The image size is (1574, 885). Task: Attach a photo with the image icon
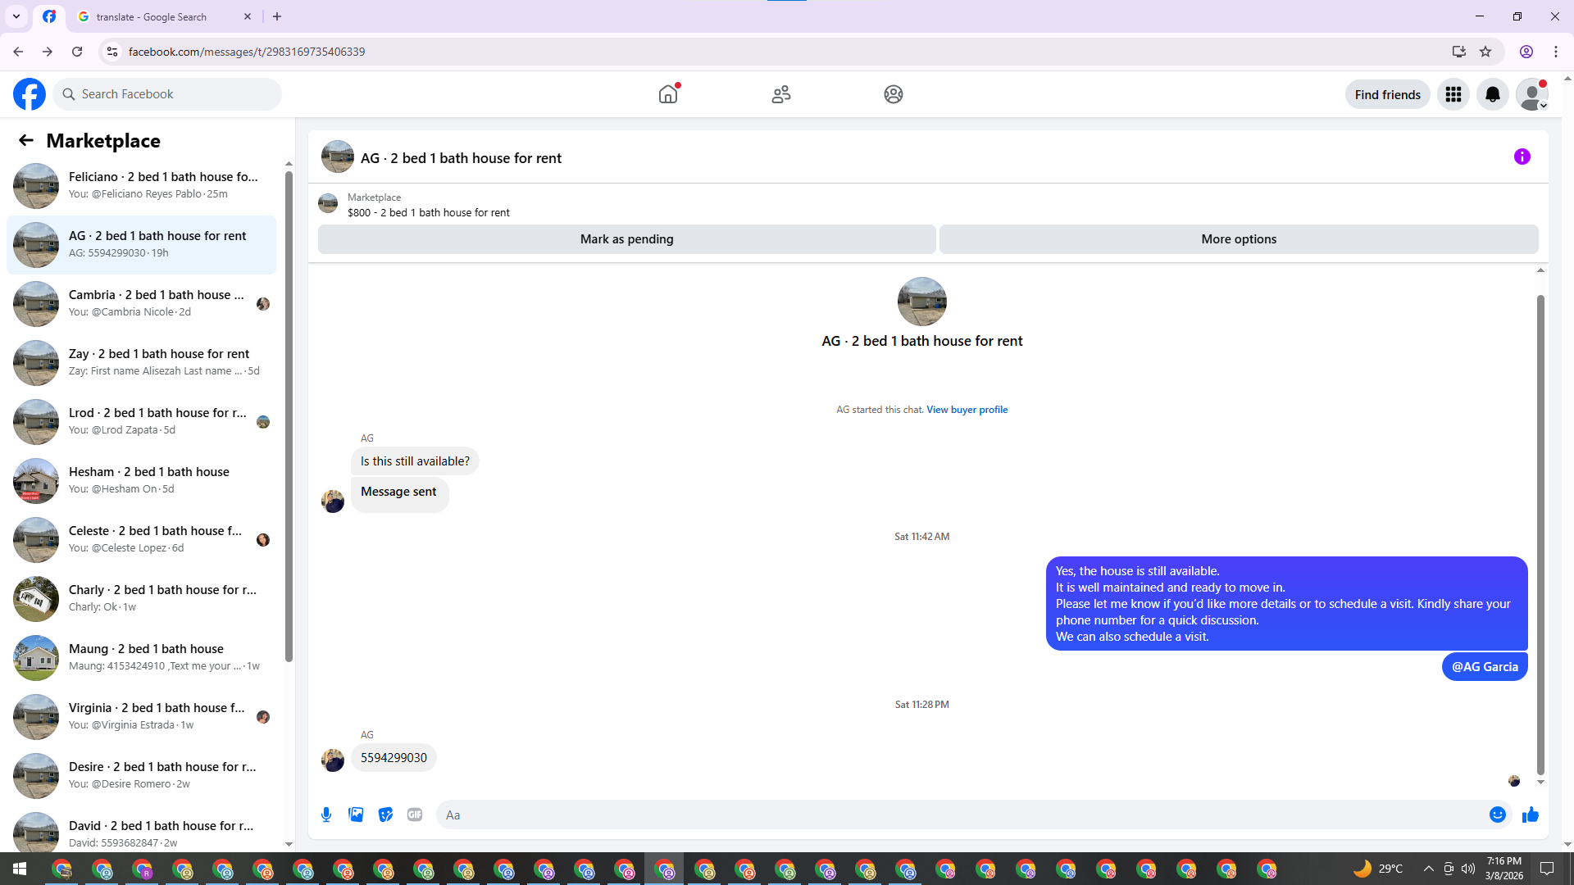pyautogui.click(x=356, y=815)
